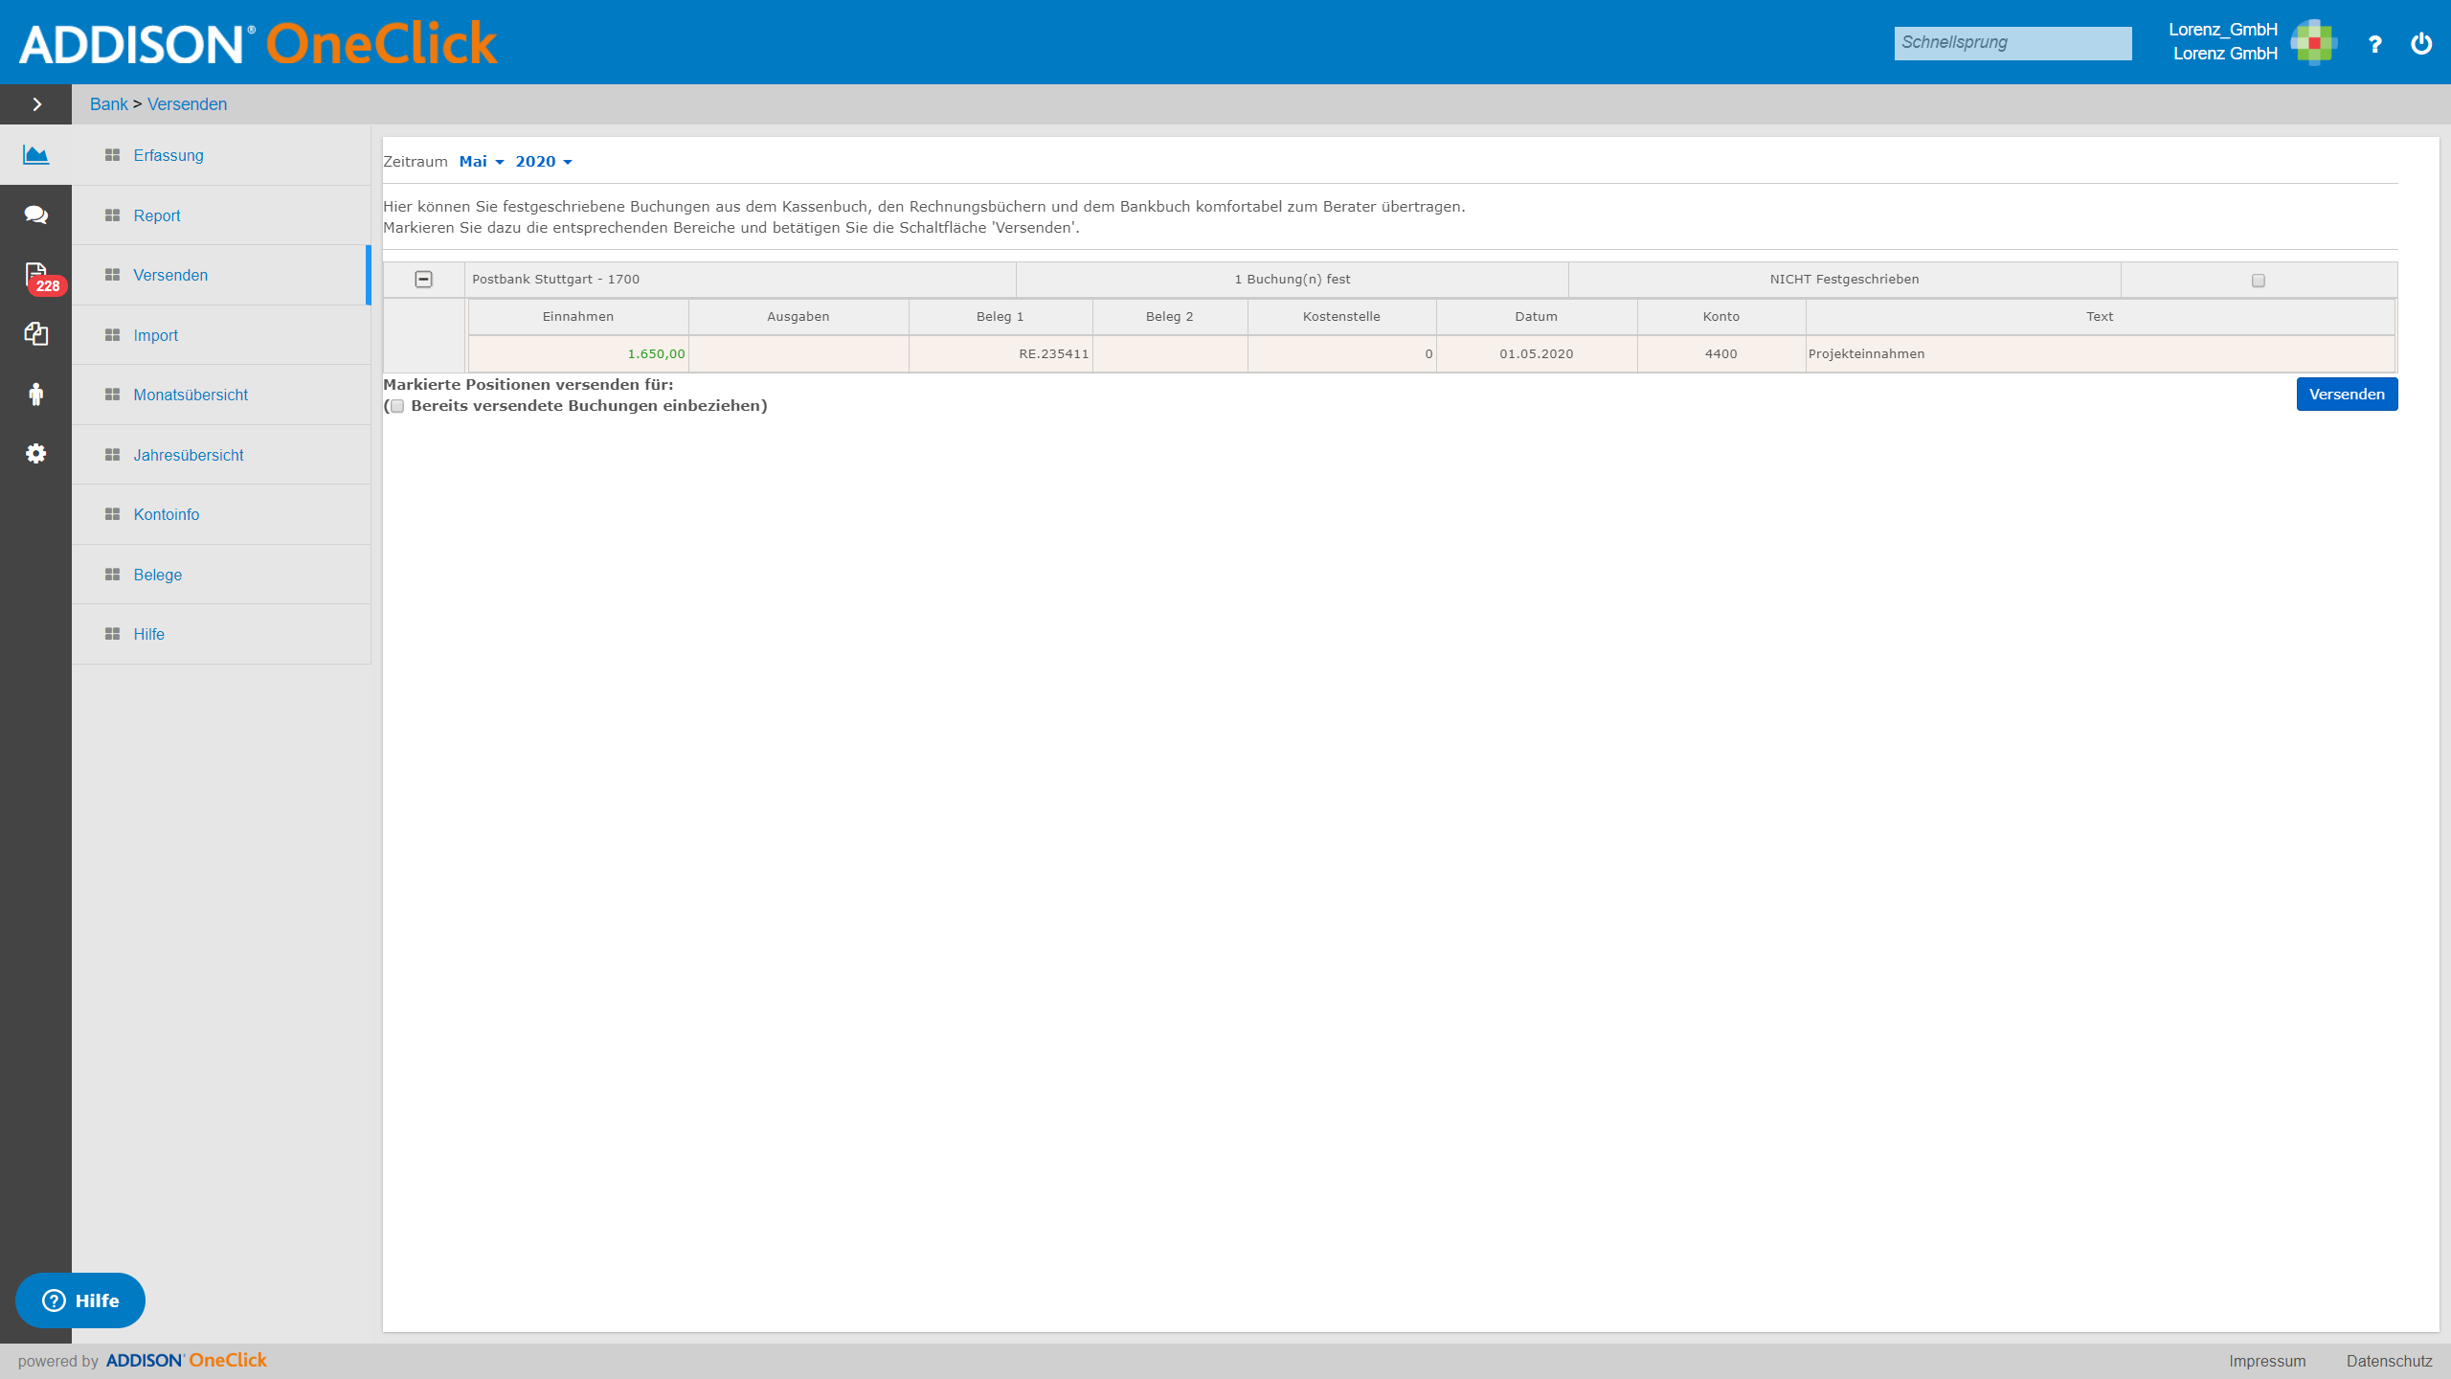Click the grid icon beside Monatsübersicht
2451x1379 pixels.
112,395
